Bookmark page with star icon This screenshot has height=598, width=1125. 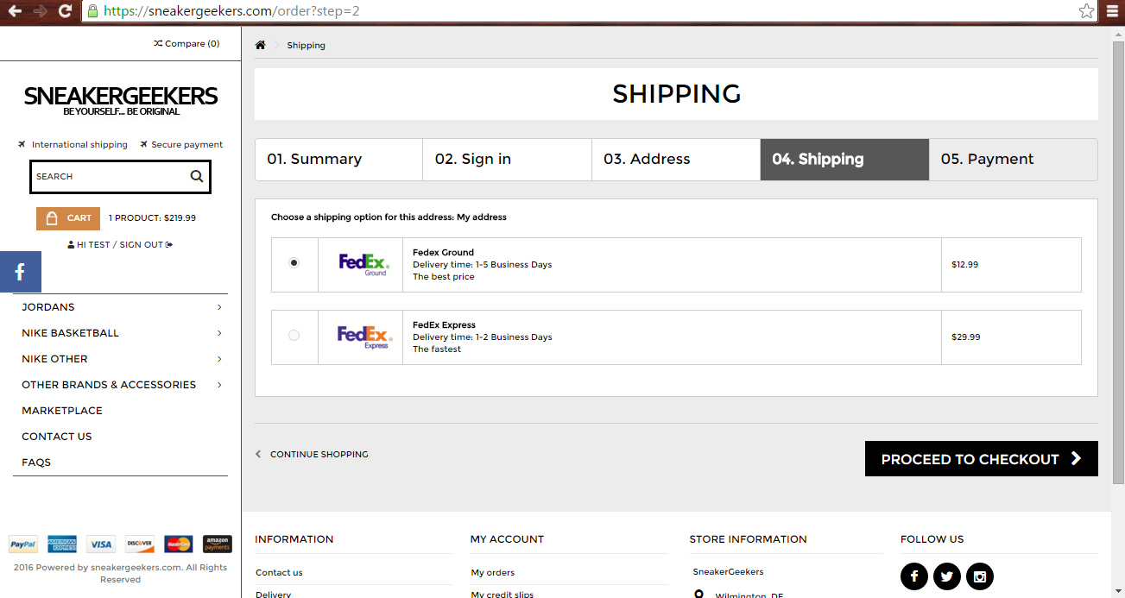(1086, 11)
